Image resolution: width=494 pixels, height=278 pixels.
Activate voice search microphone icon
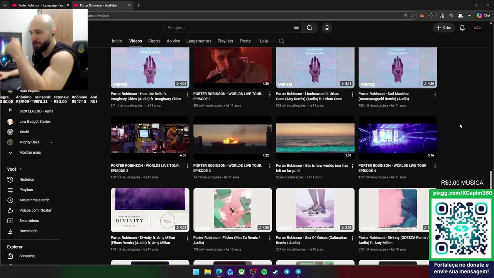tap(327, 28)
